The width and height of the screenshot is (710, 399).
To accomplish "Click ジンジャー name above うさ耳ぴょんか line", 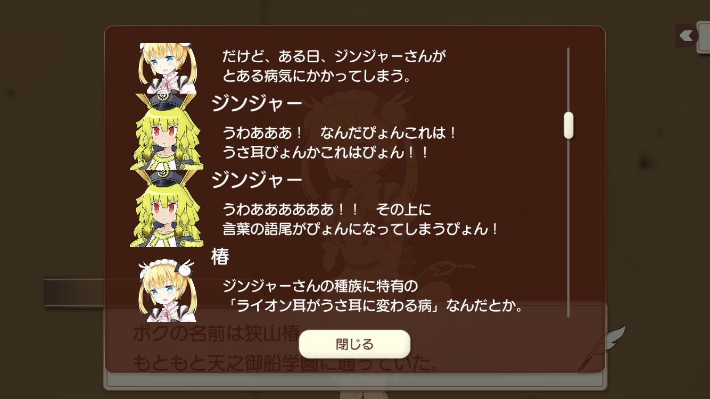I will click(x=257, y=103).
